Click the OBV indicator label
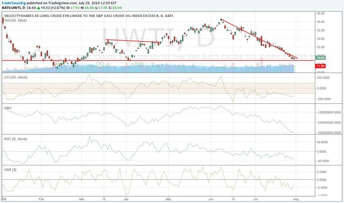 [x=8, y=108]
